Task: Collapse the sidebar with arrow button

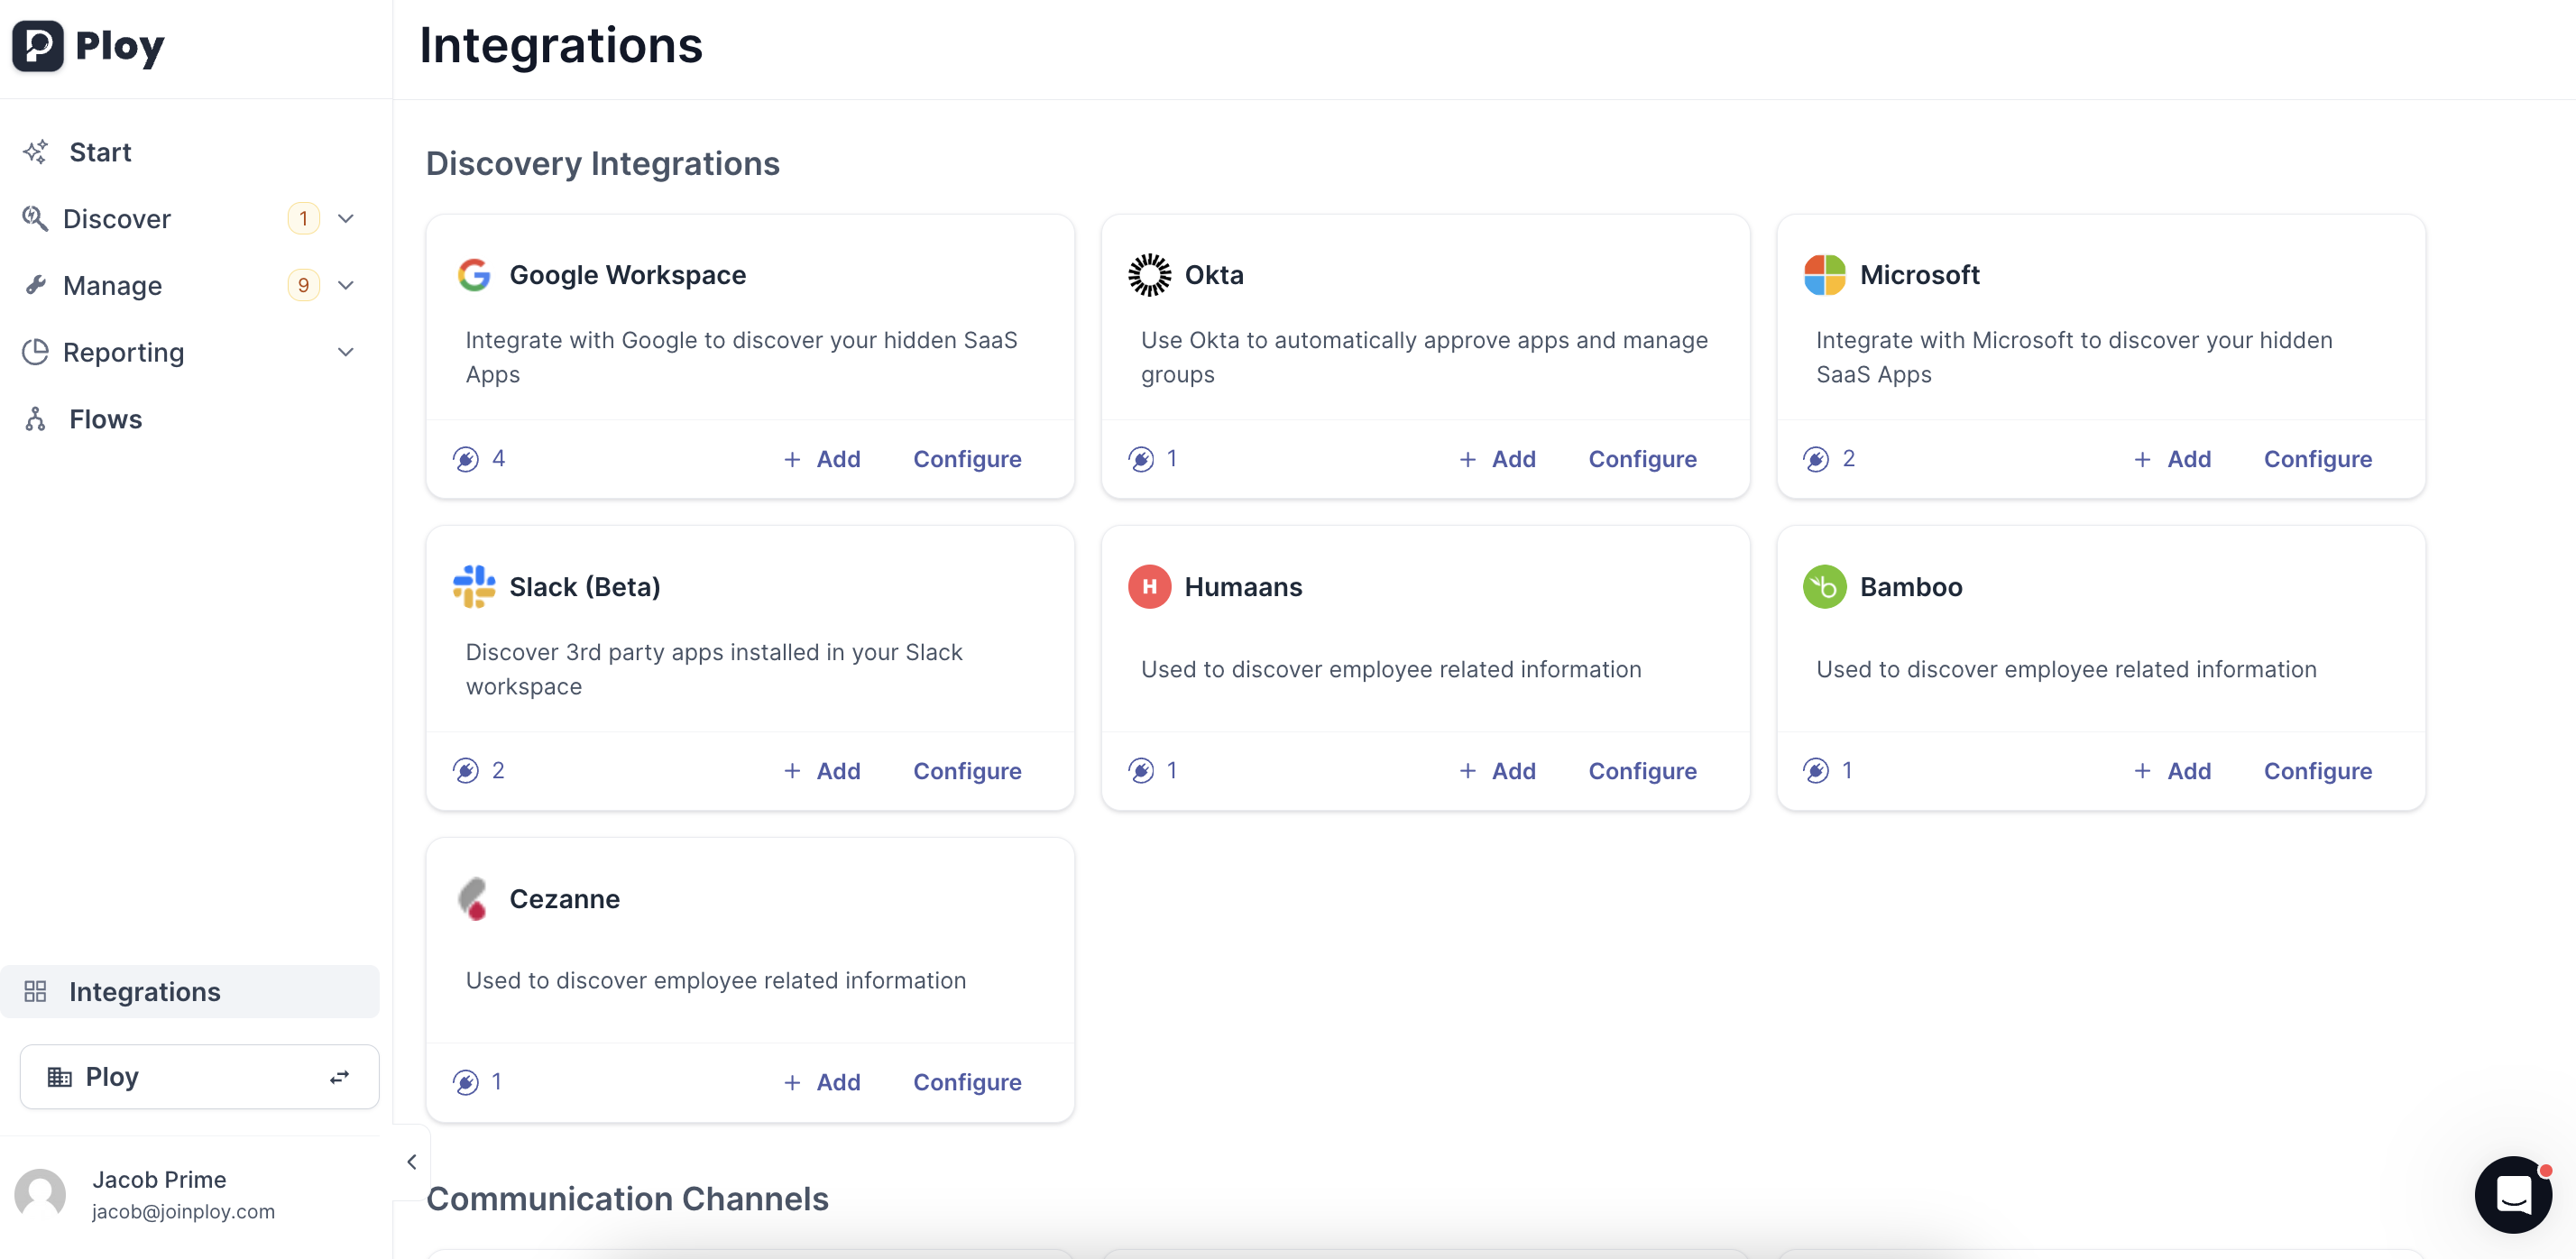Action: point(412,1161)
